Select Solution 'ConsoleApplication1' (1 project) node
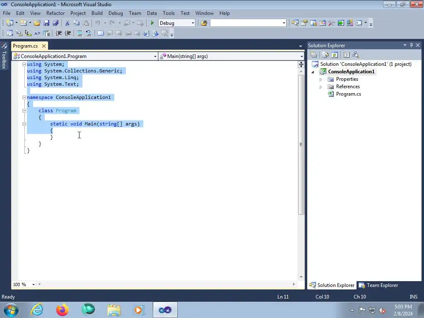This screenshot has width=424, height=318. pos(366,64)
